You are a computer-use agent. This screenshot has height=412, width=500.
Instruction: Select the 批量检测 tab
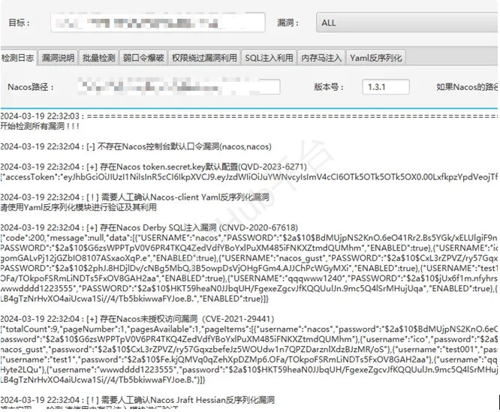pos(98,57)
